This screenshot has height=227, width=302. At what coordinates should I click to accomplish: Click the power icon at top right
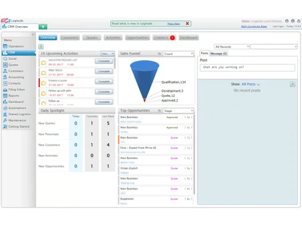[299, 21]
